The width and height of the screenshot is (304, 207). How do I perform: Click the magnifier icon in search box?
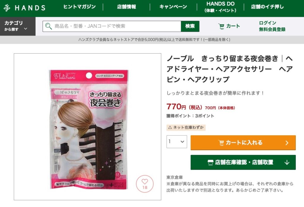pos(48,26)
